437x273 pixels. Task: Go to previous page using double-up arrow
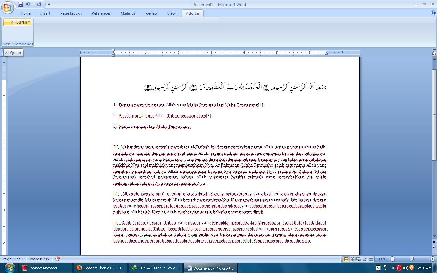coord(434,242)
